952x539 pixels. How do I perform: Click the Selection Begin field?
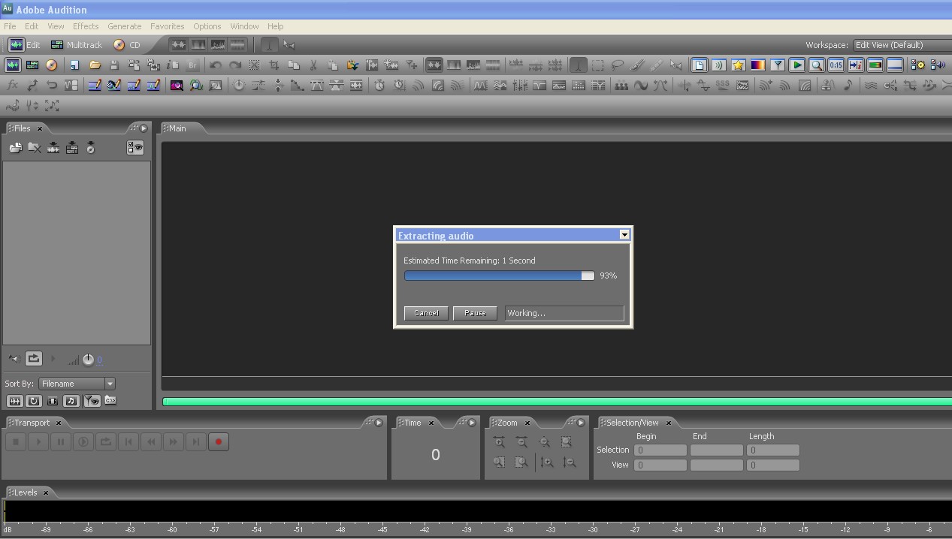point(660,450)
